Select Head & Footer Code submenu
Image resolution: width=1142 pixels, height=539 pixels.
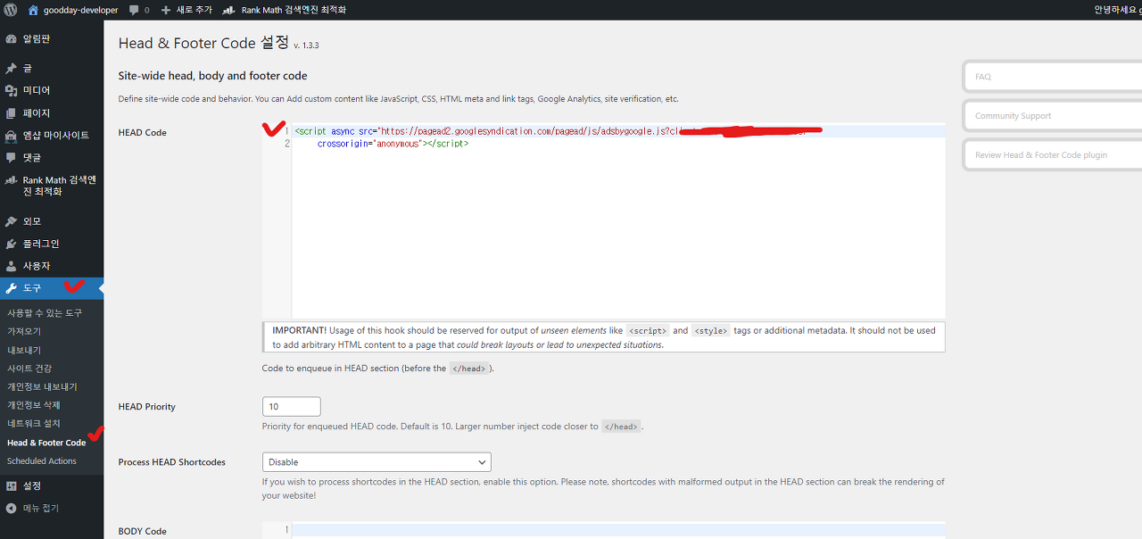click(46, 443)
